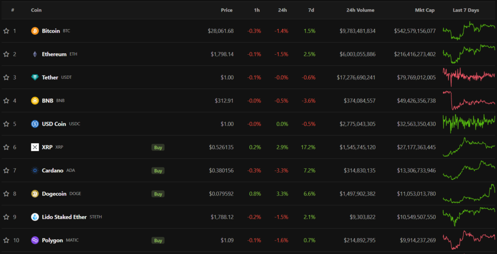
Task: Sort by the # rank column
Action: click(x=13, y=10)
